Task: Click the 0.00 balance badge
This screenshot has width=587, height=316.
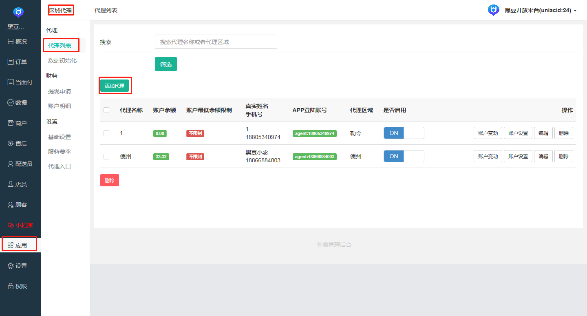Action: (160, 133)
